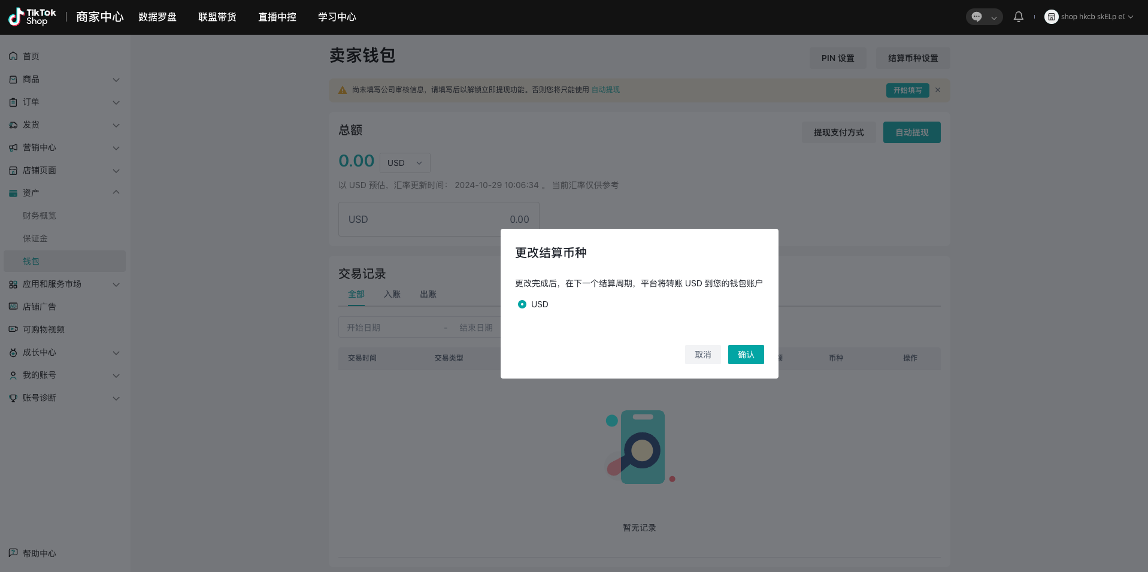Open 数据罗盘 in top navigation

click(x=157, y=17)
